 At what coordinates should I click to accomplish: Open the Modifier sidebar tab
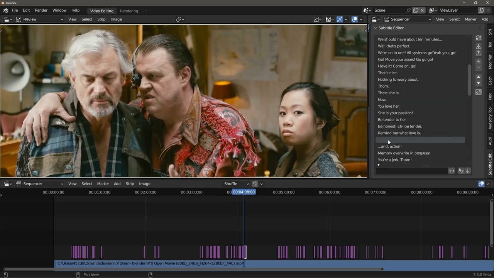pos(490,61)
